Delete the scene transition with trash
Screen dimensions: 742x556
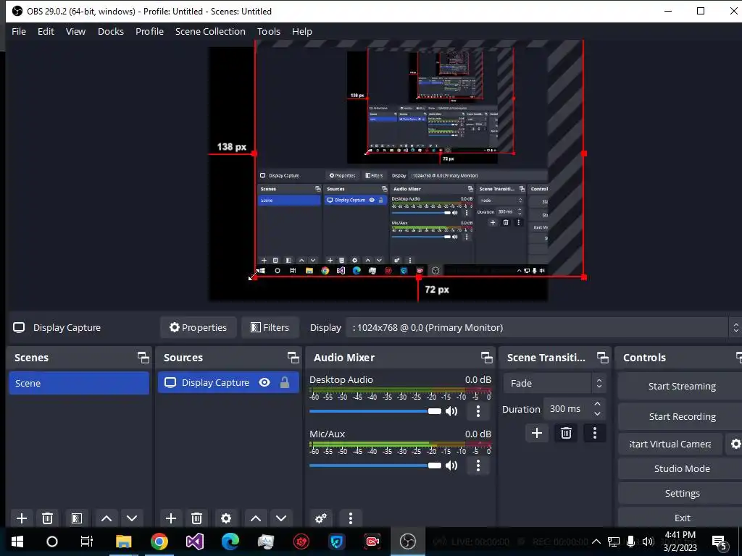coord(566,433)
